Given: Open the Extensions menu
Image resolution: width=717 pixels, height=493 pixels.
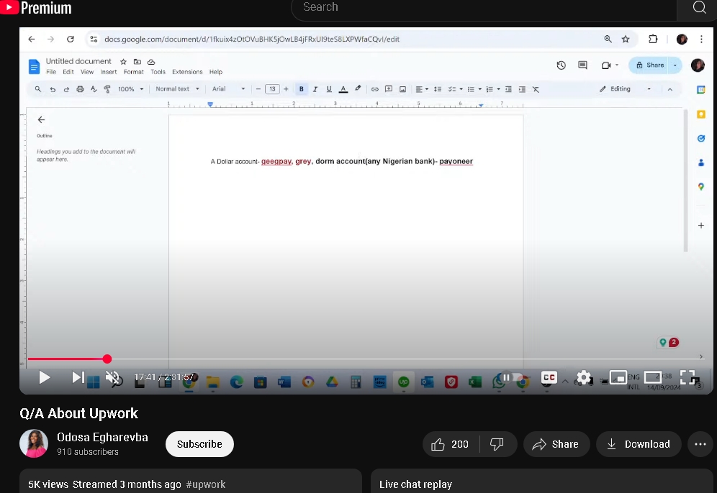Looking at the screenshot, I should tap(187, 72).
